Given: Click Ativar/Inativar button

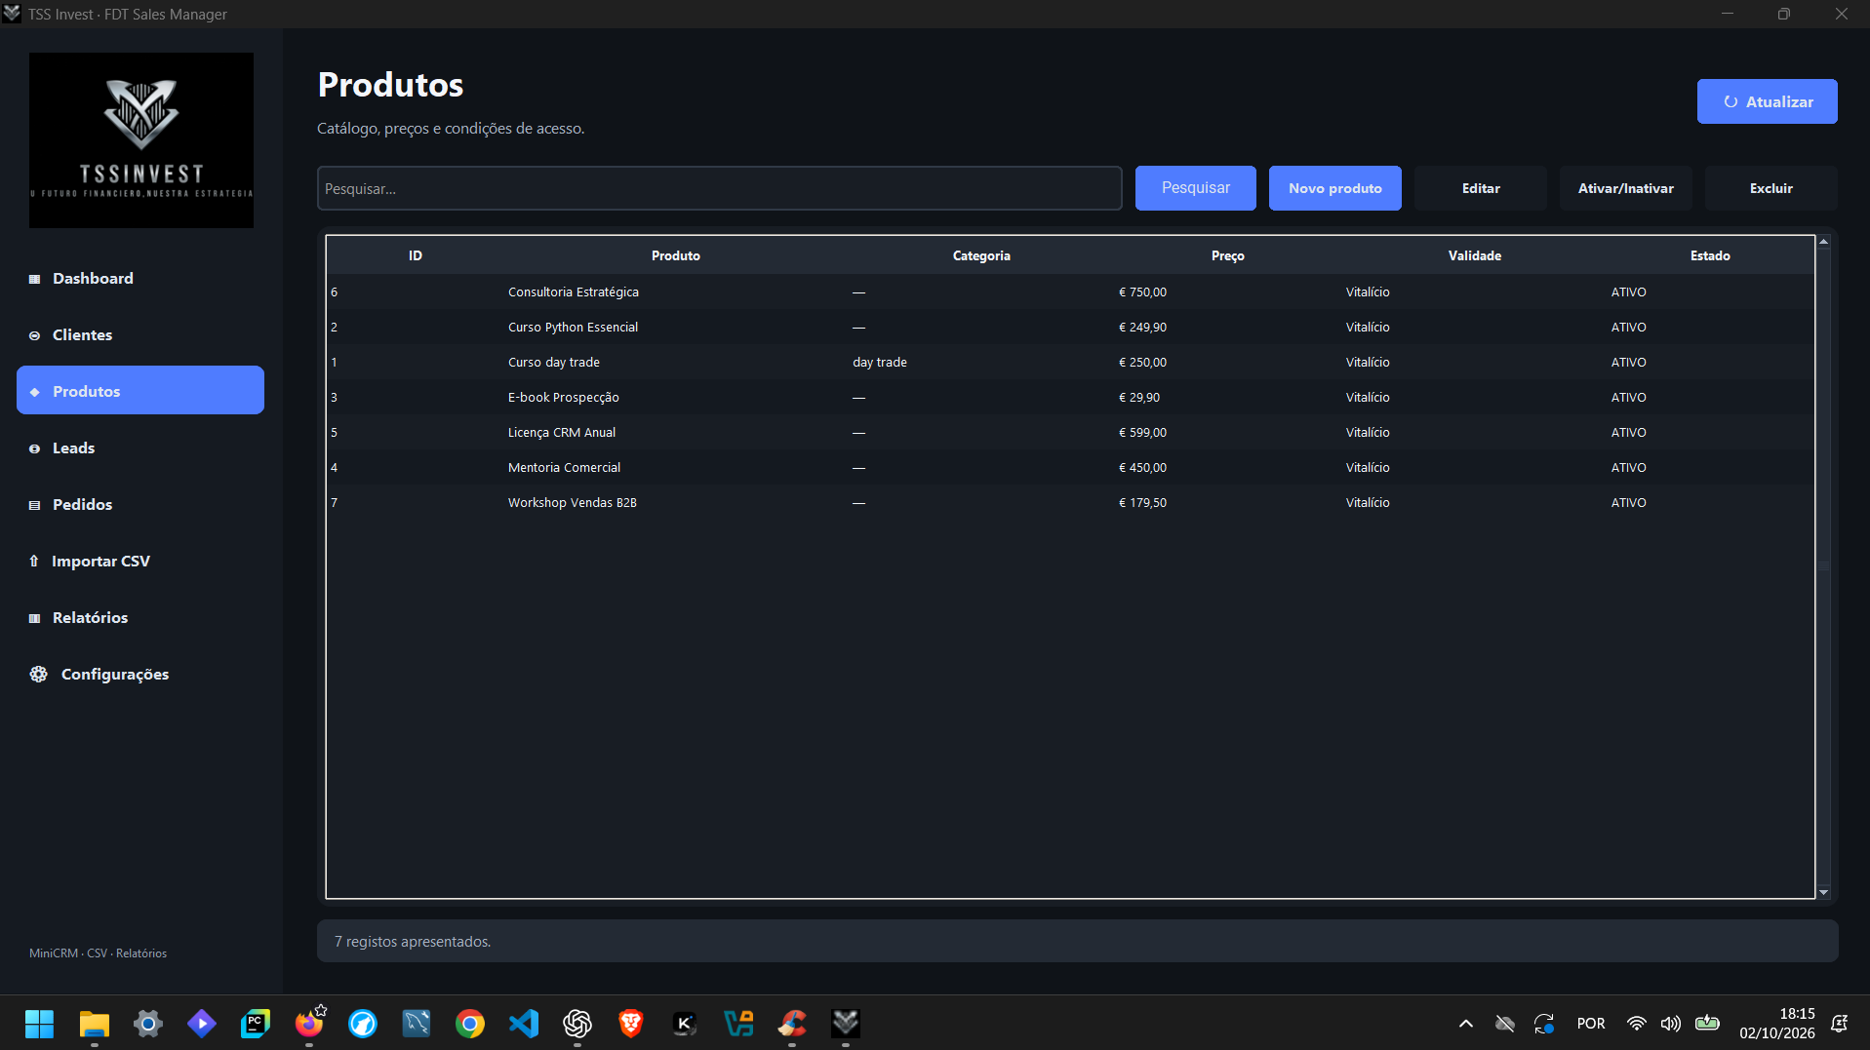Looking at the screenshot, I should (x=1625, y=188).
